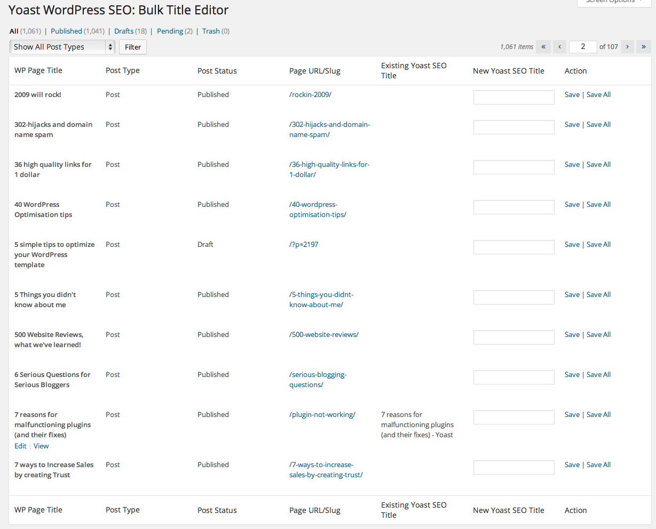View the "7 reasons for malfunctioning plugins" post
Screen dimensions: 656x529
click(x=41, y=446)
